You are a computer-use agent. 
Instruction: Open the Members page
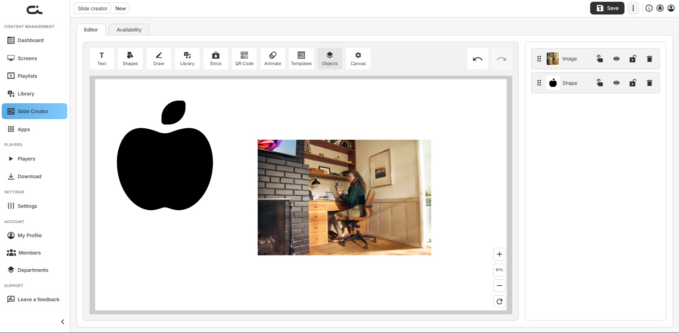pos(34,253)
